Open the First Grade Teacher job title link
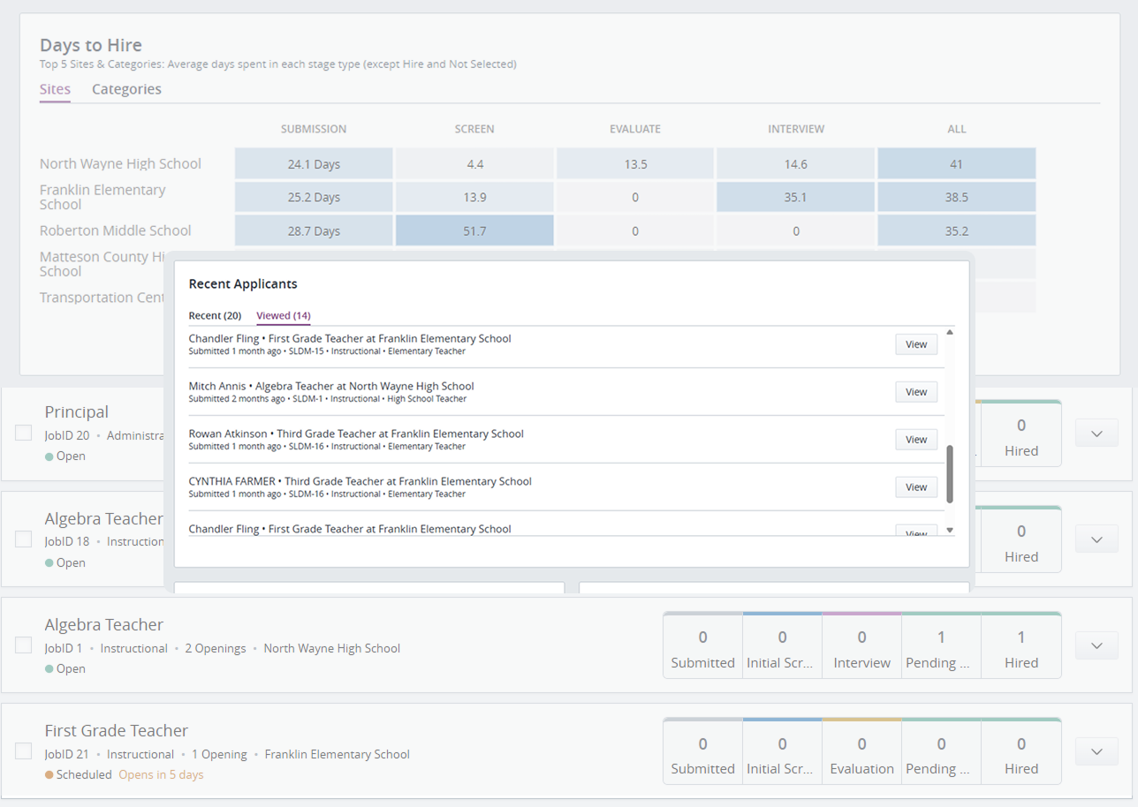 coord(117,731)
